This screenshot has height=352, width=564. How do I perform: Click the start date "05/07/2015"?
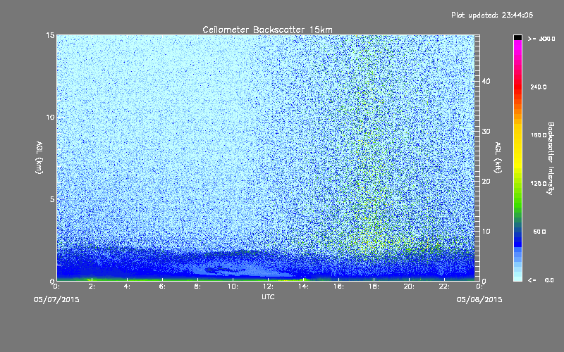56,300
